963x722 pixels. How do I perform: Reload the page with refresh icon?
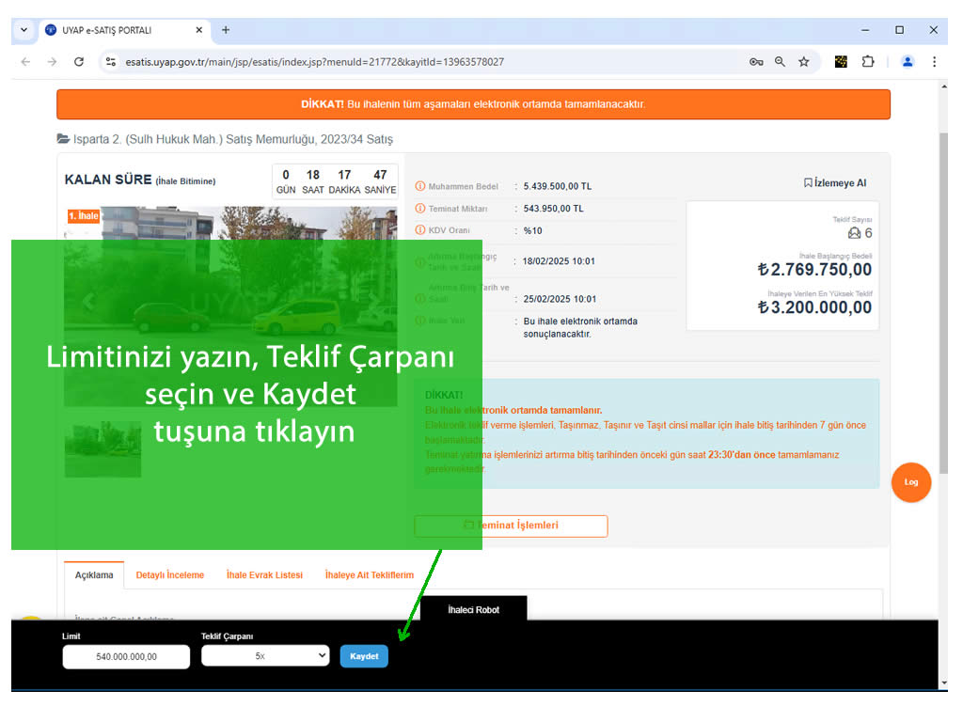coord(79,62)
